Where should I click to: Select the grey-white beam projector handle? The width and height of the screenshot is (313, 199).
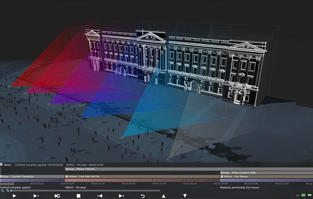(x=168, y=158)
